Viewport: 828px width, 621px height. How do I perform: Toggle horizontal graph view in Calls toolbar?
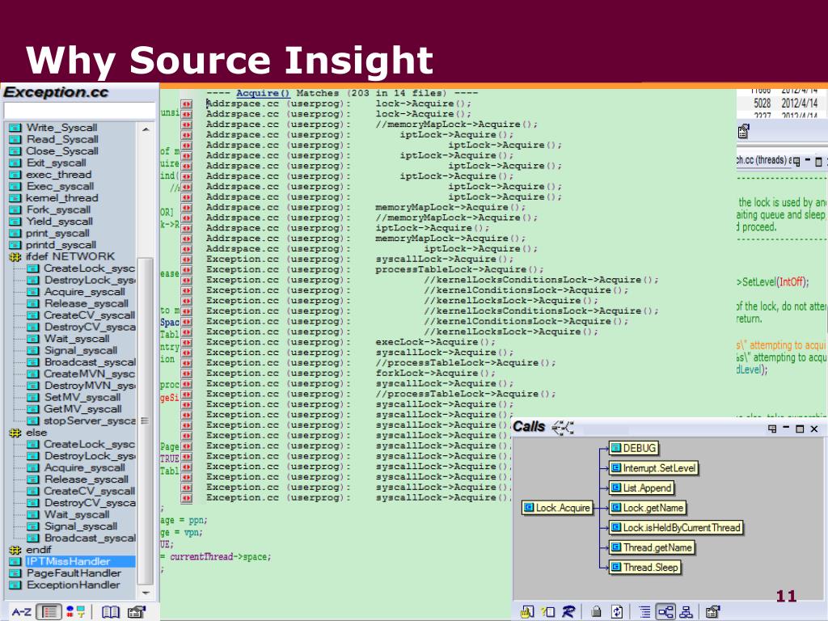click(x=665, y=612)
